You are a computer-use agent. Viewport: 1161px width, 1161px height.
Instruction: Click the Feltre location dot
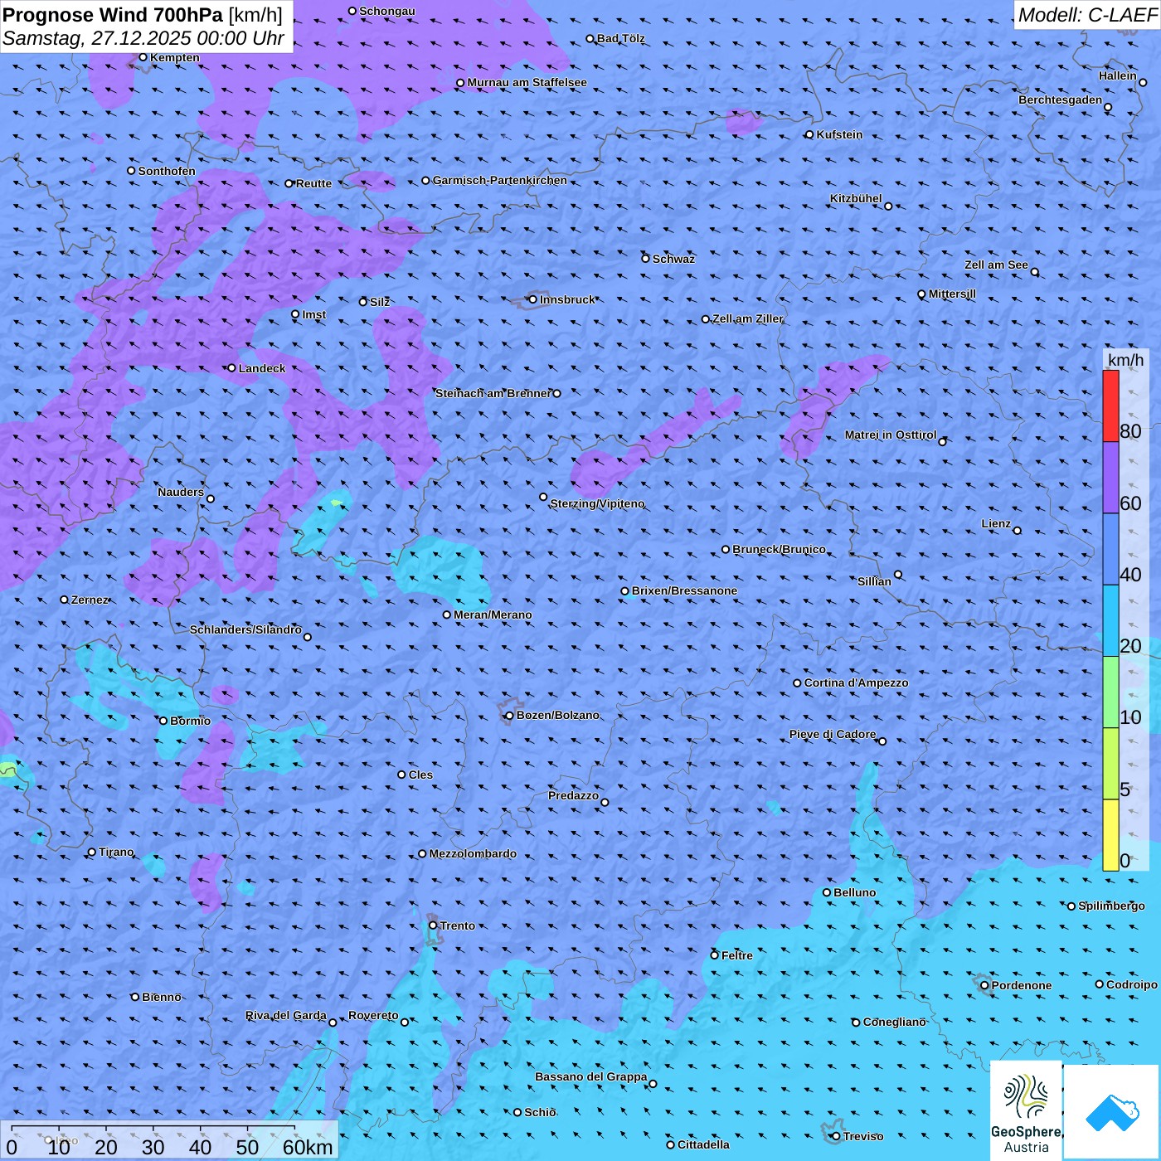click(715, 955)
